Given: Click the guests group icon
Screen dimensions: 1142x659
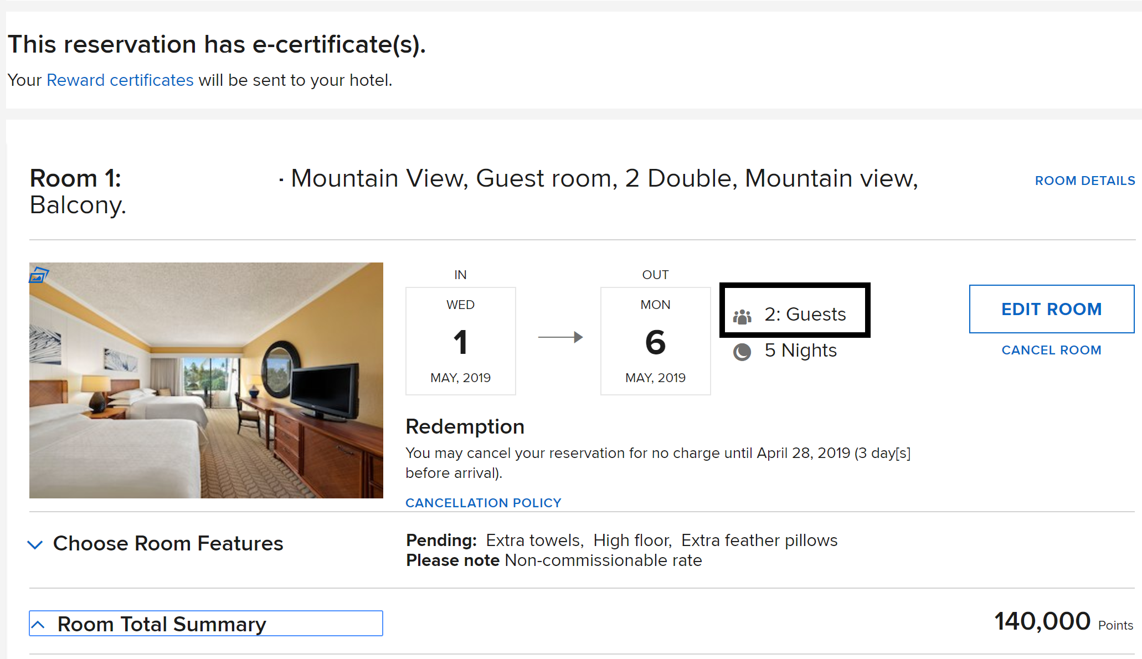Looking at the screenshot, I should (x=742, y=316).
